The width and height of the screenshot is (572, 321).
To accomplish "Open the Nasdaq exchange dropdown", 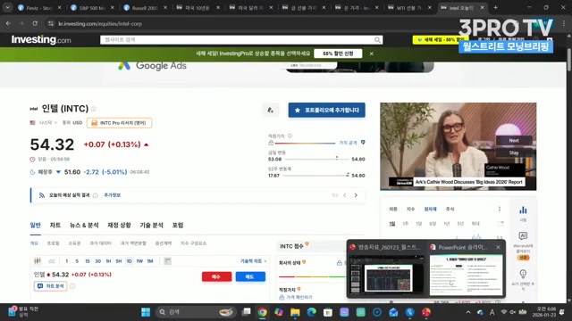I will point(48,123).
